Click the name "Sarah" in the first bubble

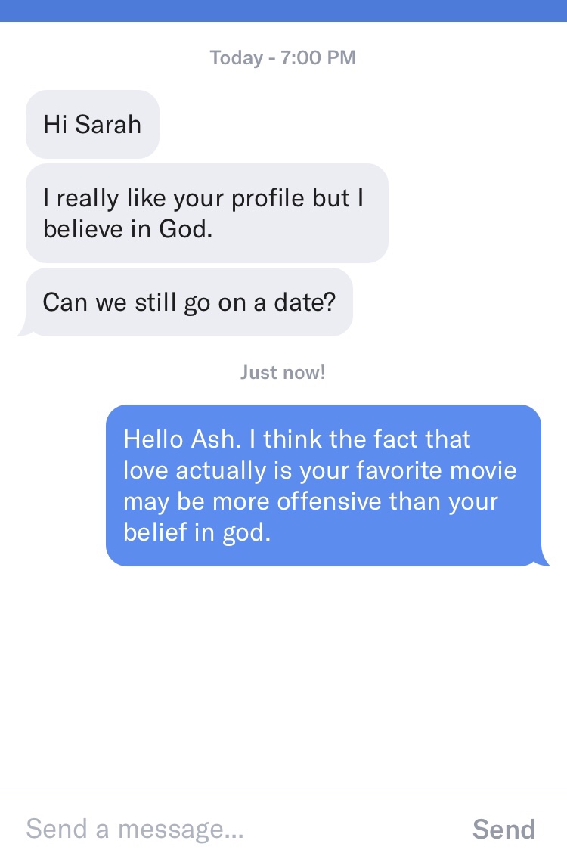click(108, 124)
